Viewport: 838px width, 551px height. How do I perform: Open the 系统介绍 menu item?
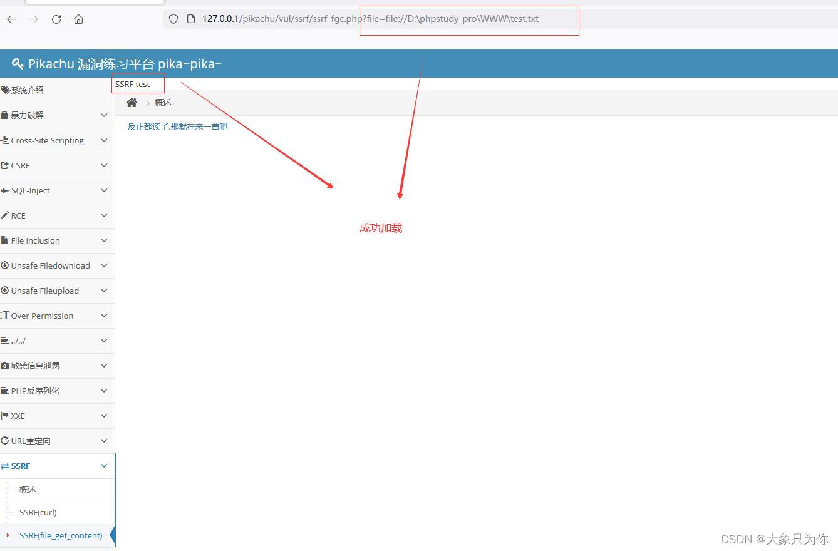click(57, 90)
